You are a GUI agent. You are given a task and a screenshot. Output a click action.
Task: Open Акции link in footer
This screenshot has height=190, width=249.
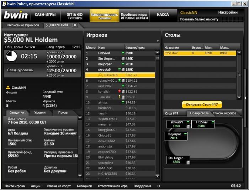tap(36, 186)
